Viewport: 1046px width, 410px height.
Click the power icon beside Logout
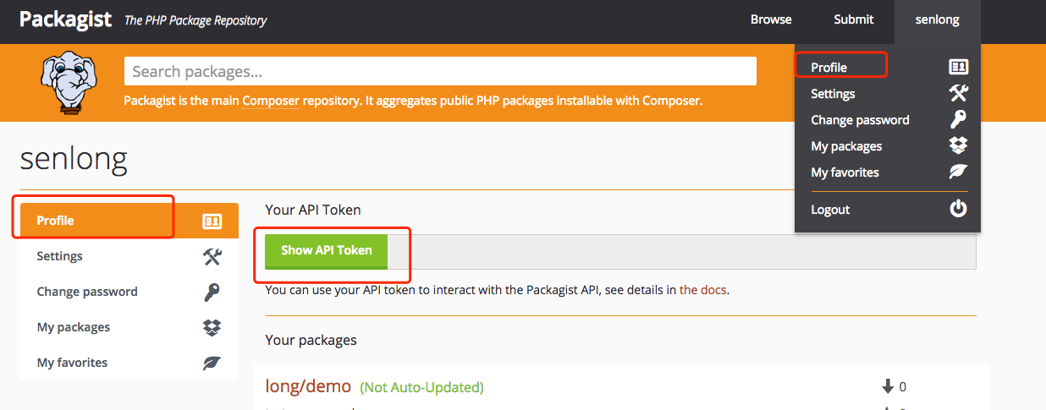click(x=958, y=209)
